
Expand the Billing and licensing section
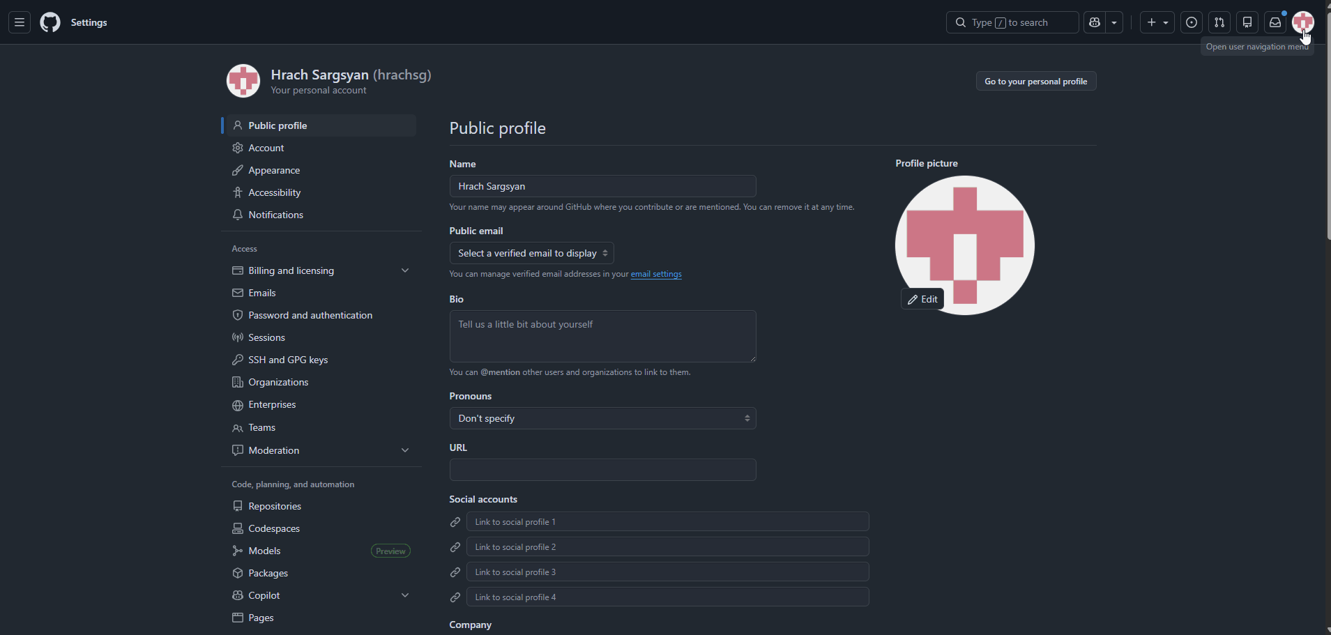pyautogui.click(x=405, y=270)
